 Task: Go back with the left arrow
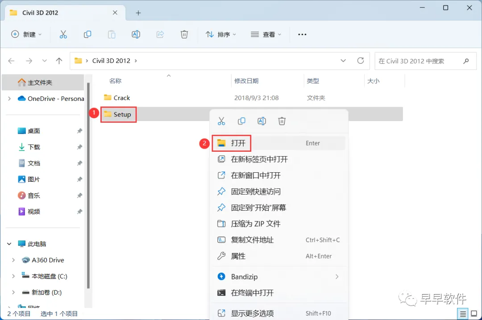pyautogui.click(x=11, y=61)
